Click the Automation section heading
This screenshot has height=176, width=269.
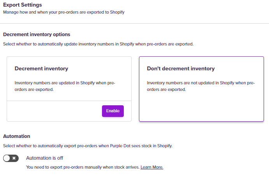point(17,136)
